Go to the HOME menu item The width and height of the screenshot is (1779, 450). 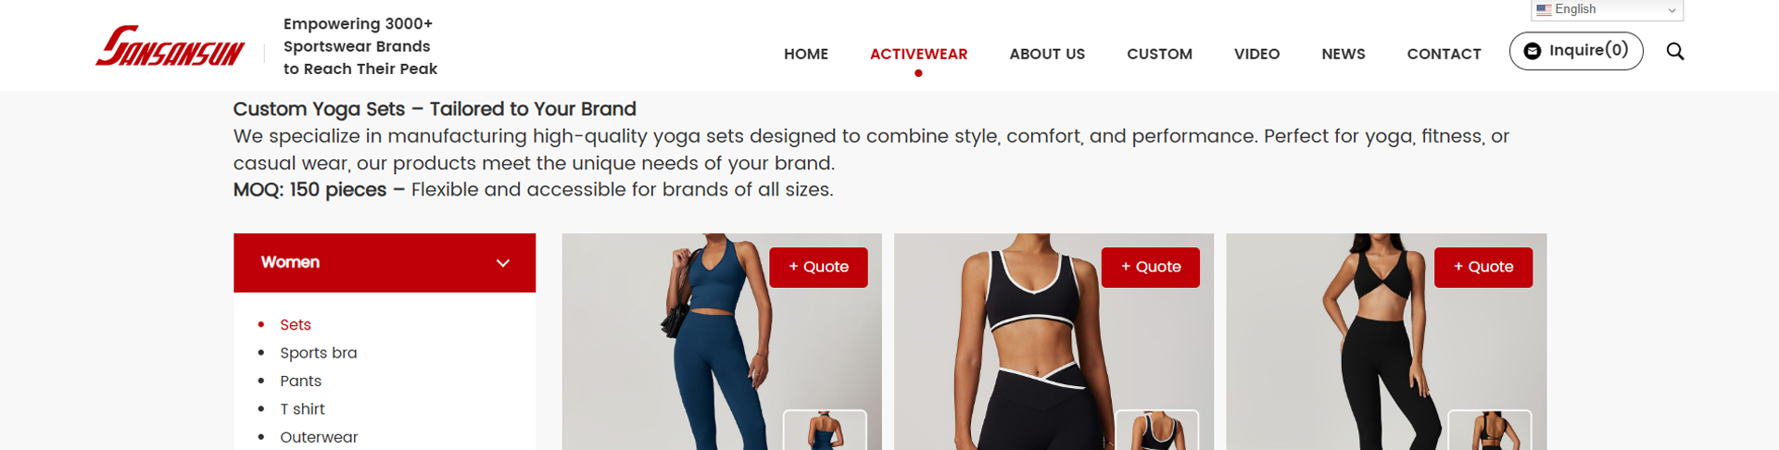[x=806, y=54]
